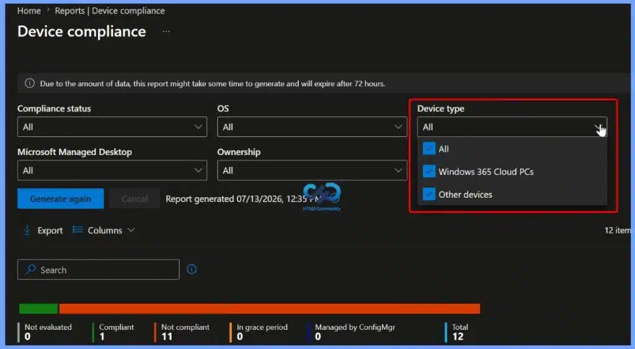Screen dimensions: 635x349
Task: Click the In grace period 0 count
Action: (259, 332)
